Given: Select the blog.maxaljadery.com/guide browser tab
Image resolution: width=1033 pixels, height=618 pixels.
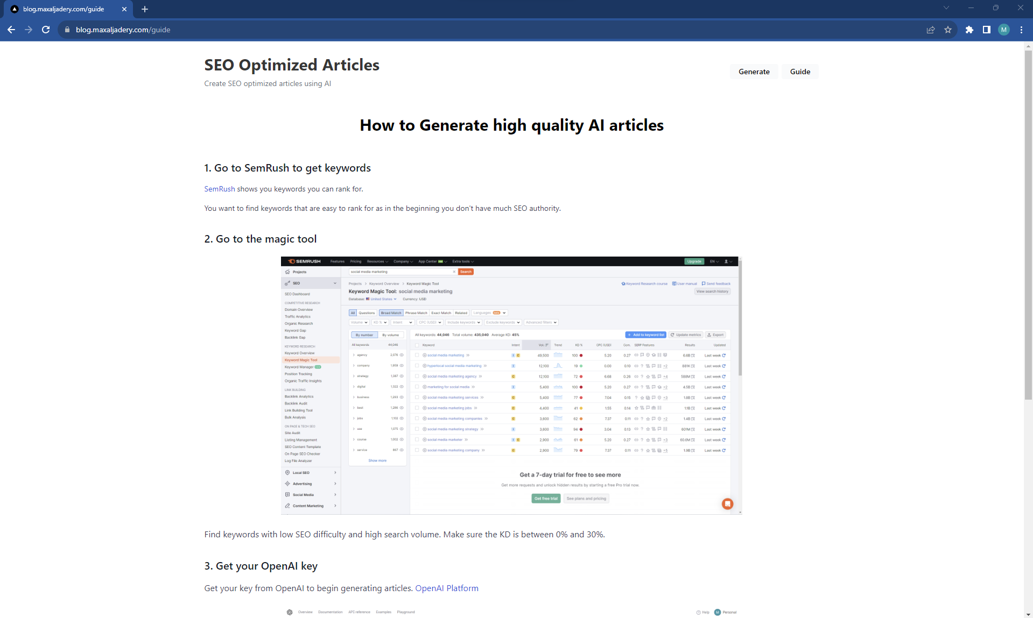Looking at the screenshot, I should (69, 9).
